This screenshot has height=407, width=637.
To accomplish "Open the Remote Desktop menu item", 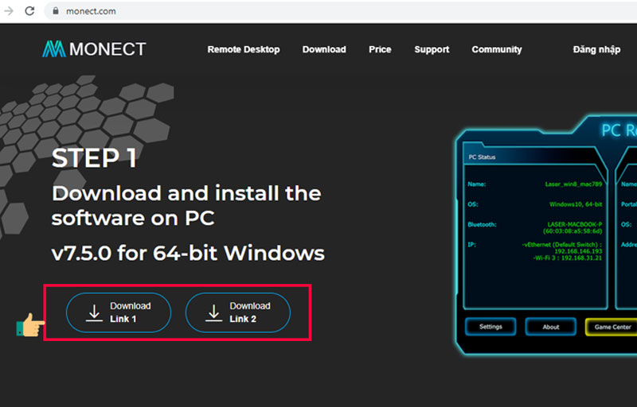I will (244, 49).
